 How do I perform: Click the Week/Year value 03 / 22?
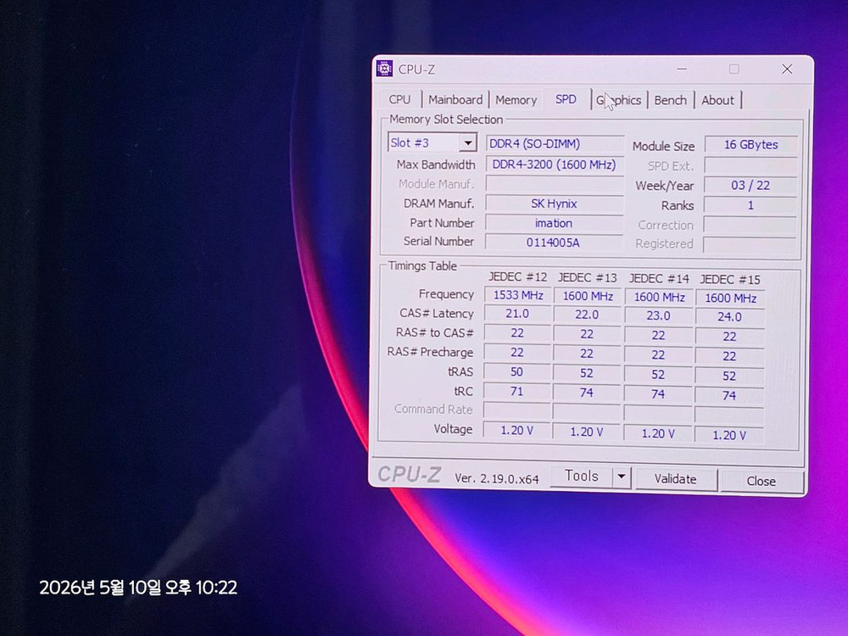point(750,185)
